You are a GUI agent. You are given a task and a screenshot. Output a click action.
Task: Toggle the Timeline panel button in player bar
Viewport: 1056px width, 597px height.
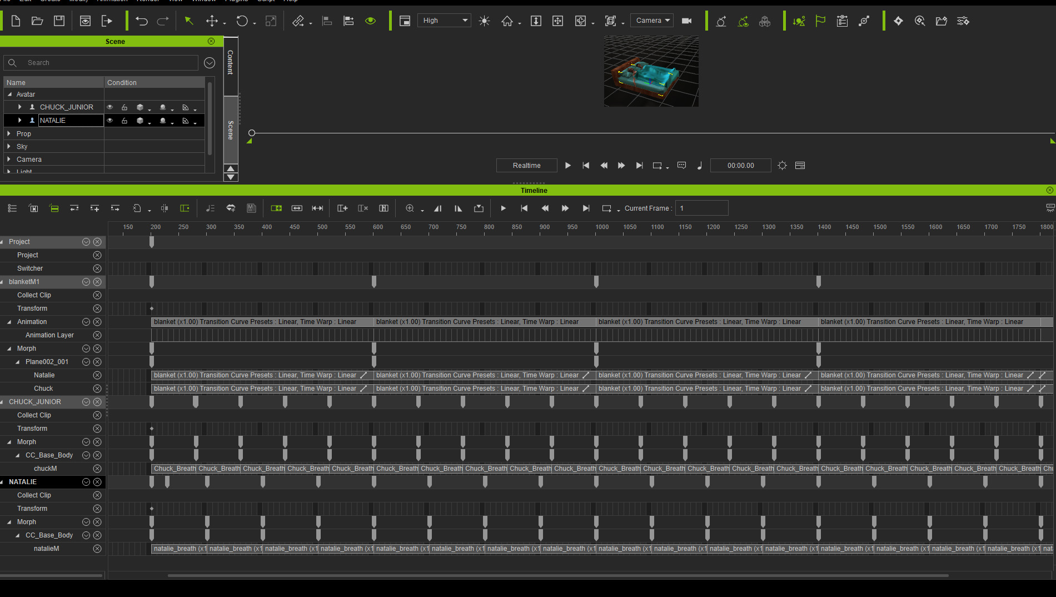click(800, 166)
